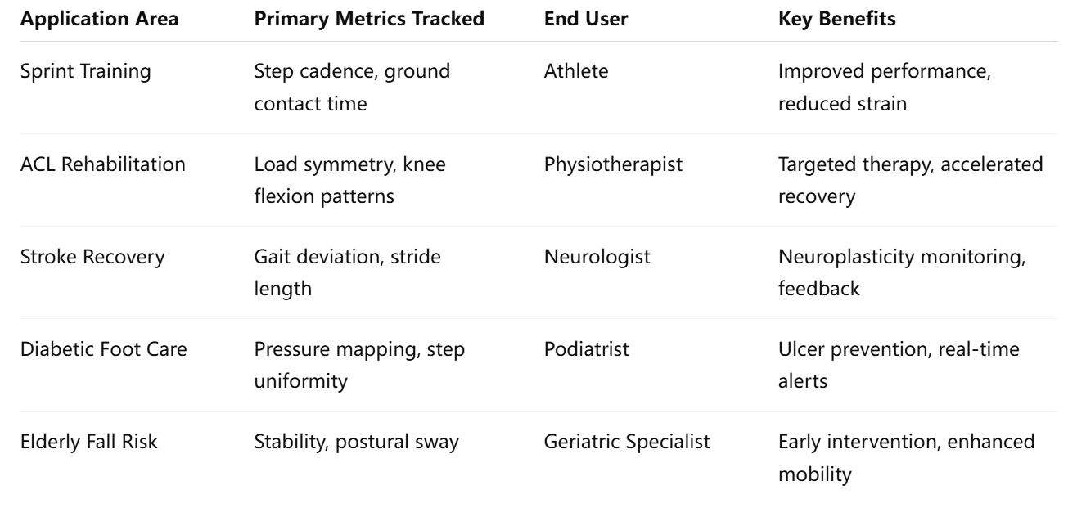Click the Podiatrist cell
Screen dimensions: 1077x508
coord(584,349)
